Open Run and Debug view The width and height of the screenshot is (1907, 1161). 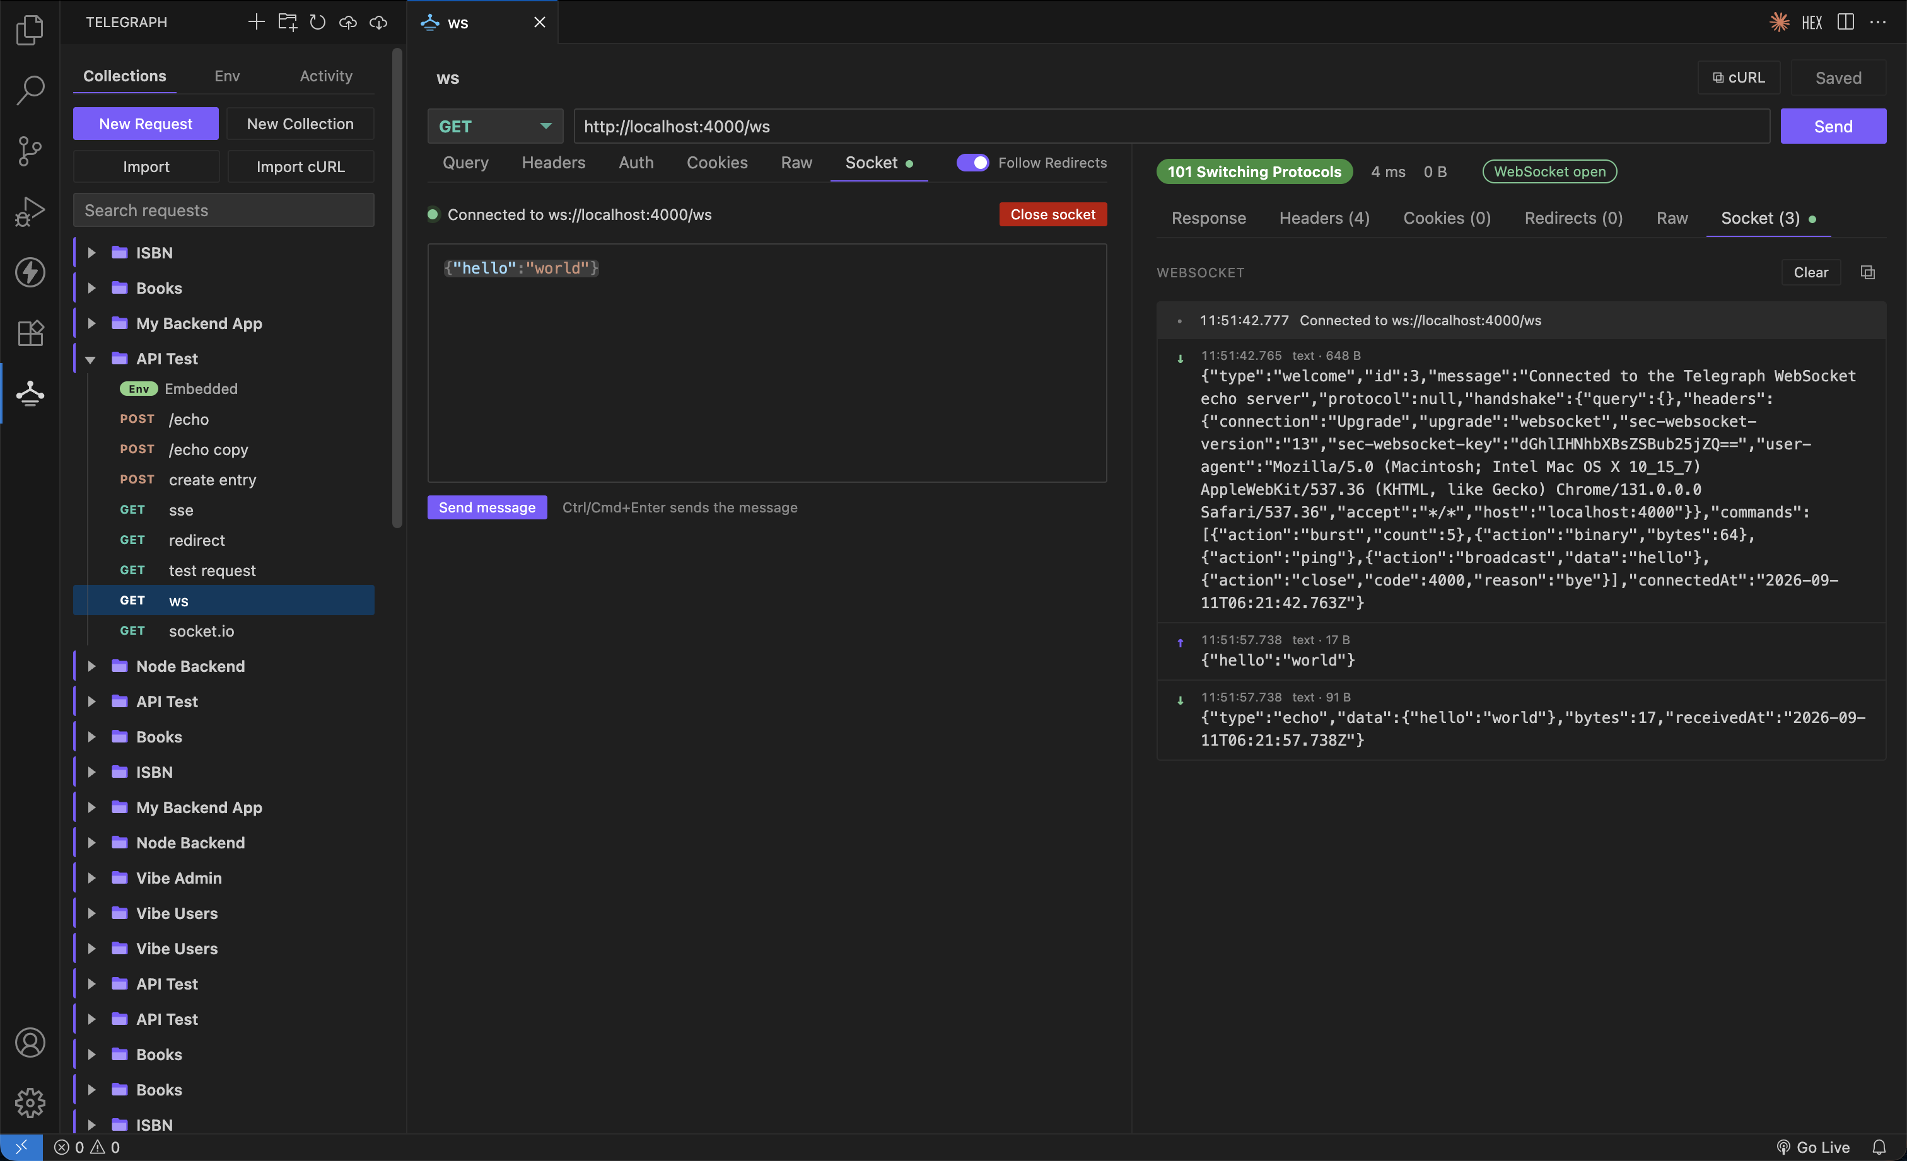pos(30,211)
